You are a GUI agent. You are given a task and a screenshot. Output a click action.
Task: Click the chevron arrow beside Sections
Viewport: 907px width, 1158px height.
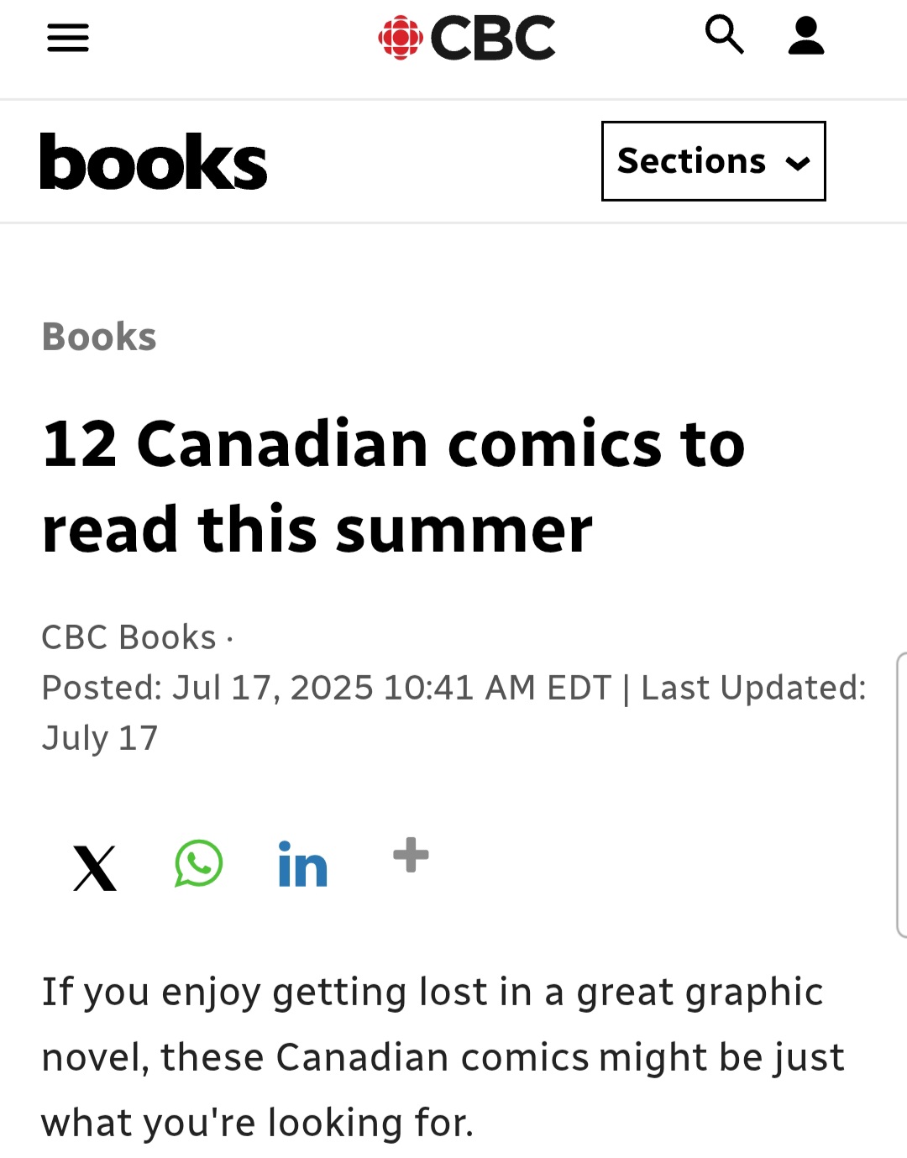click(x=798, y=163)
